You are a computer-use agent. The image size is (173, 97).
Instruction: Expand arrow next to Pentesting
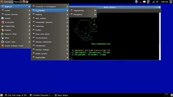(x=67, y=26)
